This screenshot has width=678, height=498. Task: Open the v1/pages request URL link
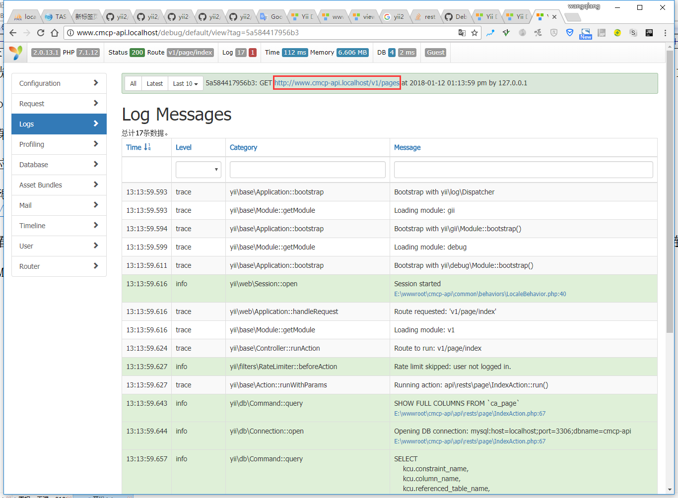tap(337, 83)
